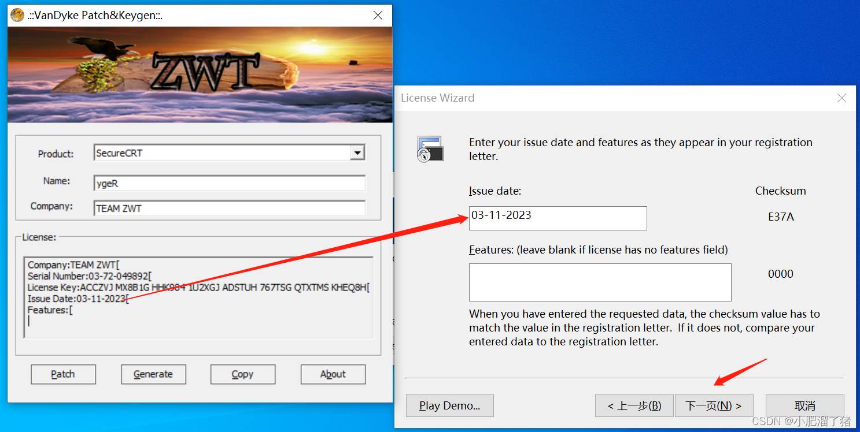Open the About button in keygen
This screenshot has width=860, height=432.
(333, 374)
